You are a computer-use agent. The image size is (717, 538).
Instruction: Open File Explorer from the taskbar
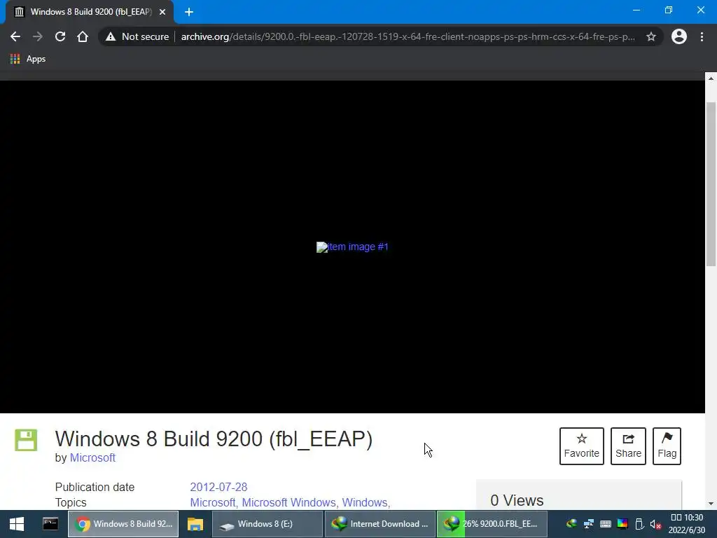[195, 524]
